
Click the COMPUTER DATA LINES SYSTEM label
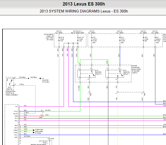click(39, 131)
